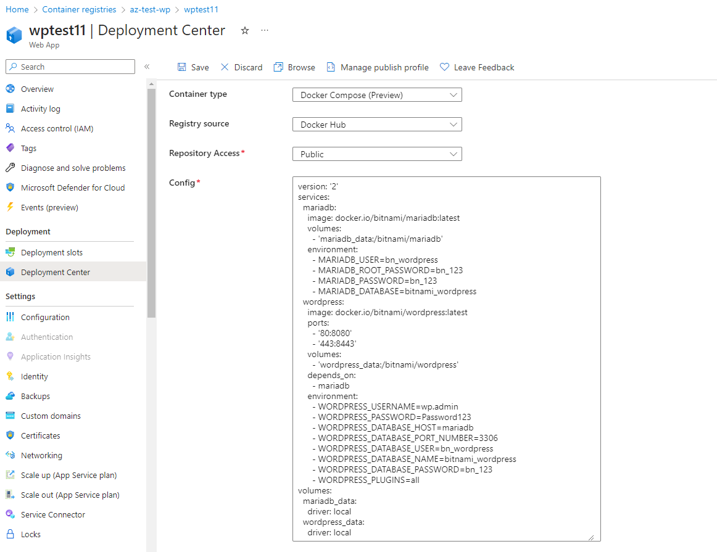Click the Discard X icon
This screenshot has width=717, height=552.
pyautogui.click(x=225, y=67)
